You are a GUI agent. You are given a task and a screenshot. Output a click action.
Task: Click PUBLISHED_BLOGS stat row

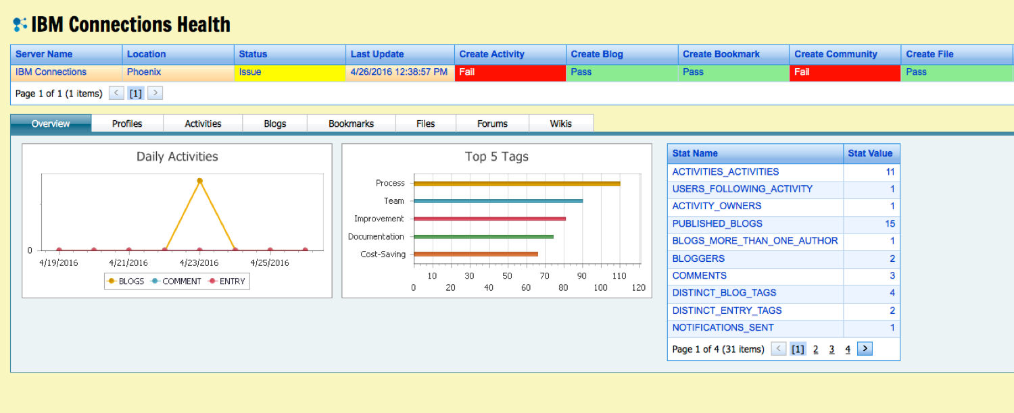tap(783, 224)
